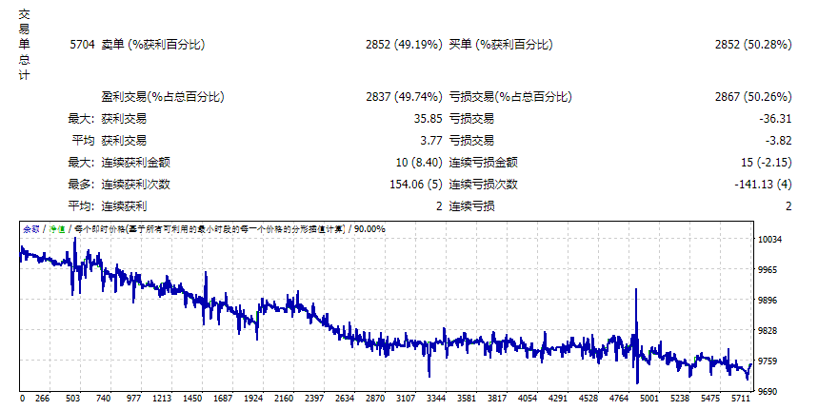Click the y-axis label 9965

point(768,270)
